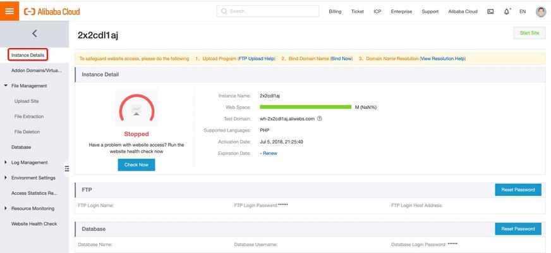Open the Enterprise menu
The image size is (551, 253).
[x=402, y=11]
